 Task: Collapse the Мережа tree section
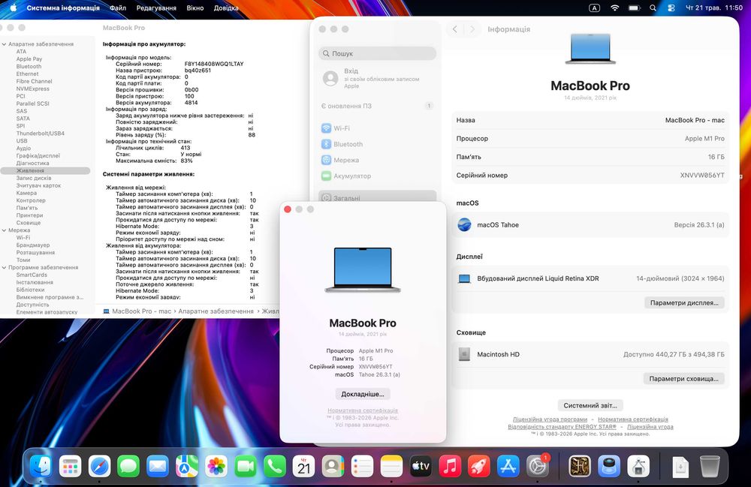pyautogui.click(x=5, y=230)
